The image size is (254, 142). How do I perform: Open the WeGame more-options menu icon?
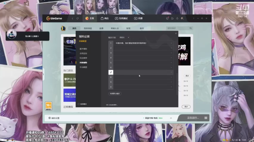coord(194,19)
